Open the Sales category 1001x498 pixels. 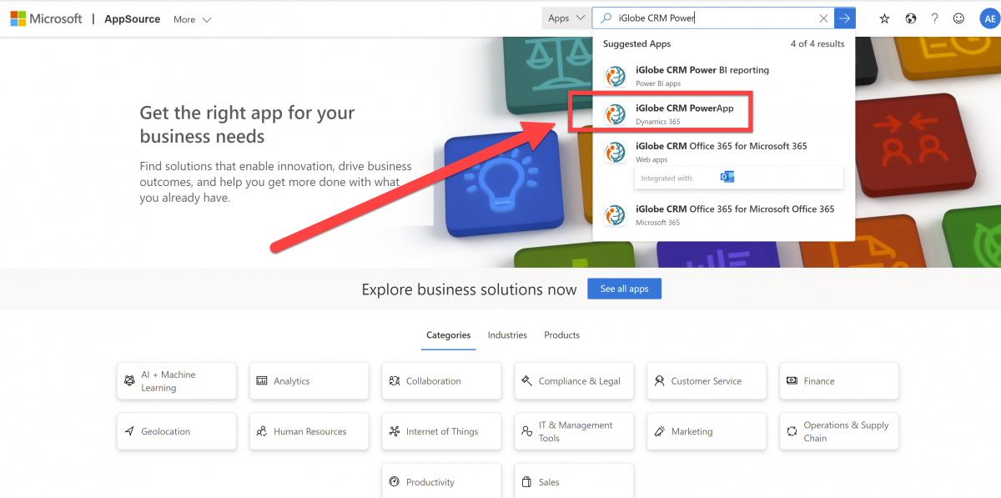pyautogui.click(x=574, y=481)
